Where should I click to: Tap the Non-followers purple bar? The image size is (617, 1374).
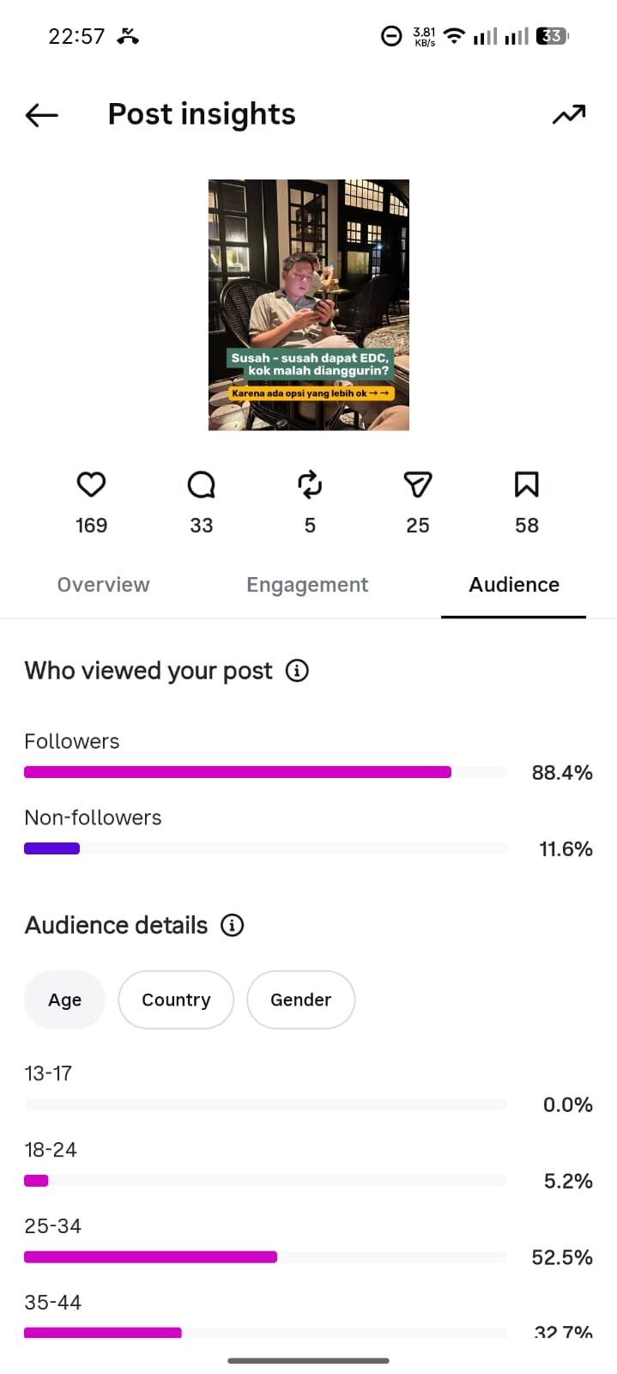(x=51, y=848)
